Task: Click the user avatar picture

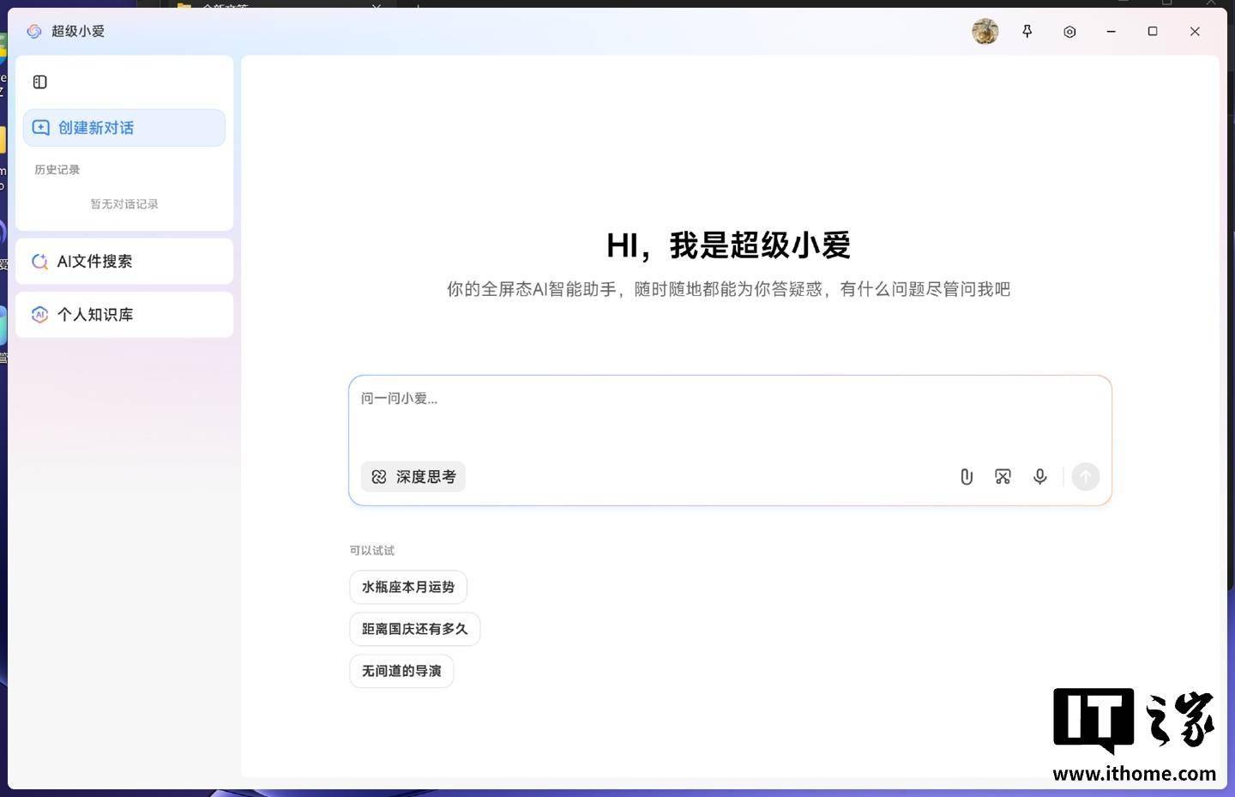Action: [985, 32]
